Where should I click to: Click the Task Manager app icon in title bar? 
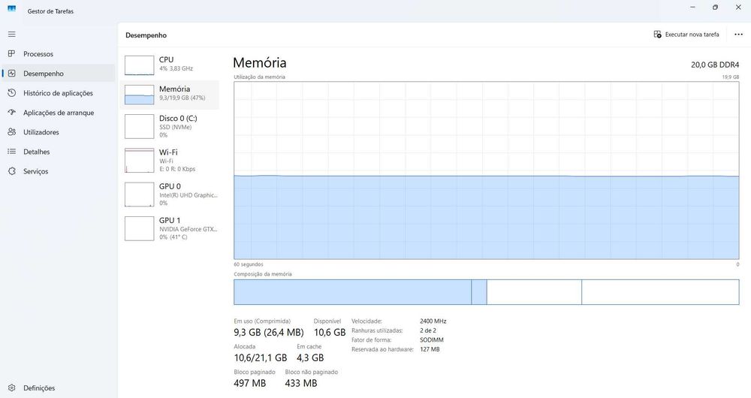pos(11,8)
